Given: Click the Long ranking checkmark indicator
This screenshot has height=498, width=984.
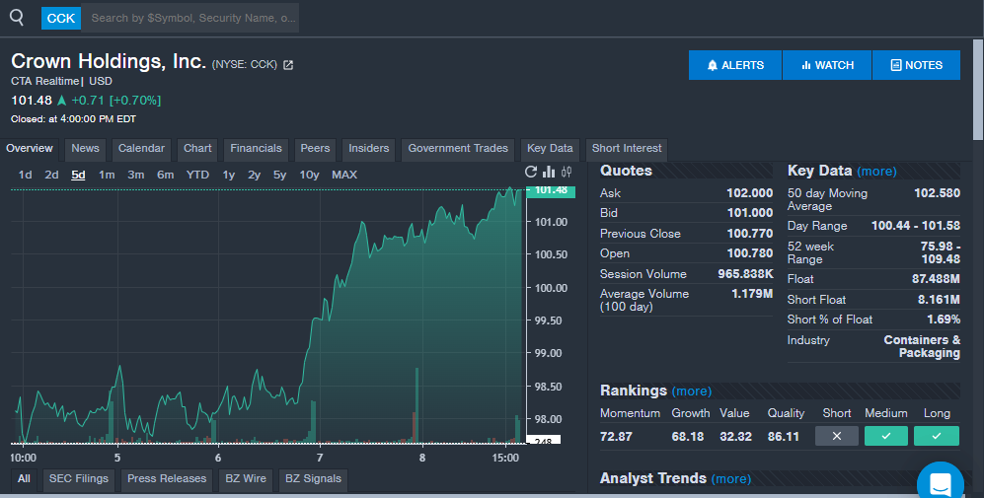Looking at the screenshot, I should [x=937, y=436].
